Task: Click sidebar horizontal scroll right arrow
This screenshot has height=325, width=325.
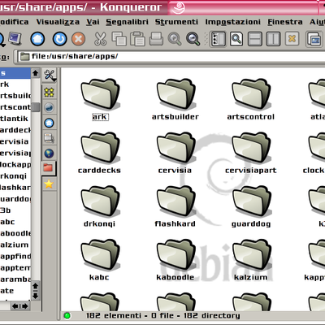Action: click(x=25, y=306)
